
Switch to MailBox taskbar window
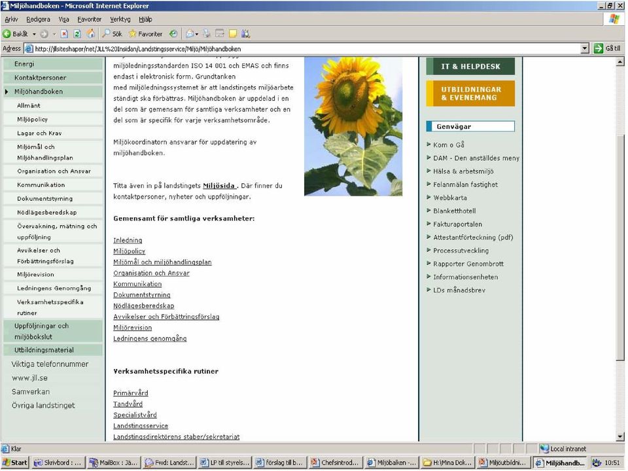(114, 463)
